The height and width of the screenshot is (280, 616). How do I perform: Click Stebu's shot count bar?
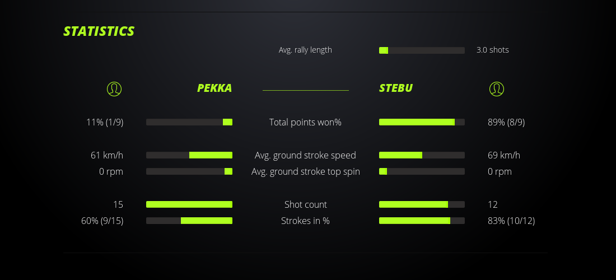422,204
